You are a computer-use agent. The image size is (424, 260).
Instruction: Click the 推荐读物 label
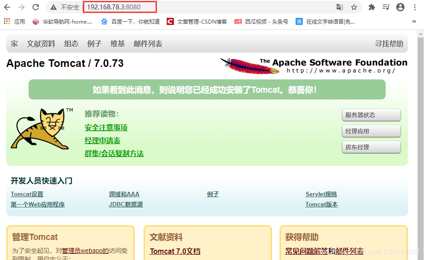102,114
